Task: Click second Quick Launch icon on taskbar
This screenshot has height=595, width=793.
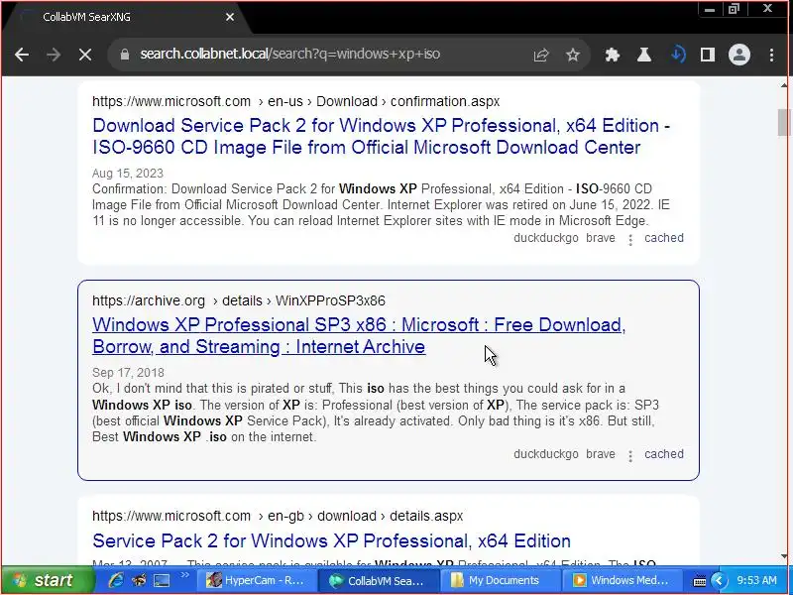Action: pyautogui.click(x=139, y=580)
